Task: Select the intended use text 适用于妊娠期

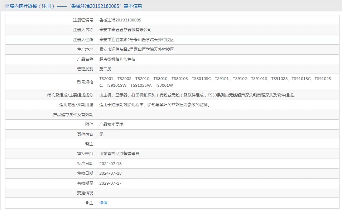Action: pyautogui.click(x=155, y=105)
